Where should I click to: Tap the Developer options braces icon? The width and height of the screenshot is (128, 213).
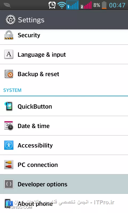(9, 184)
